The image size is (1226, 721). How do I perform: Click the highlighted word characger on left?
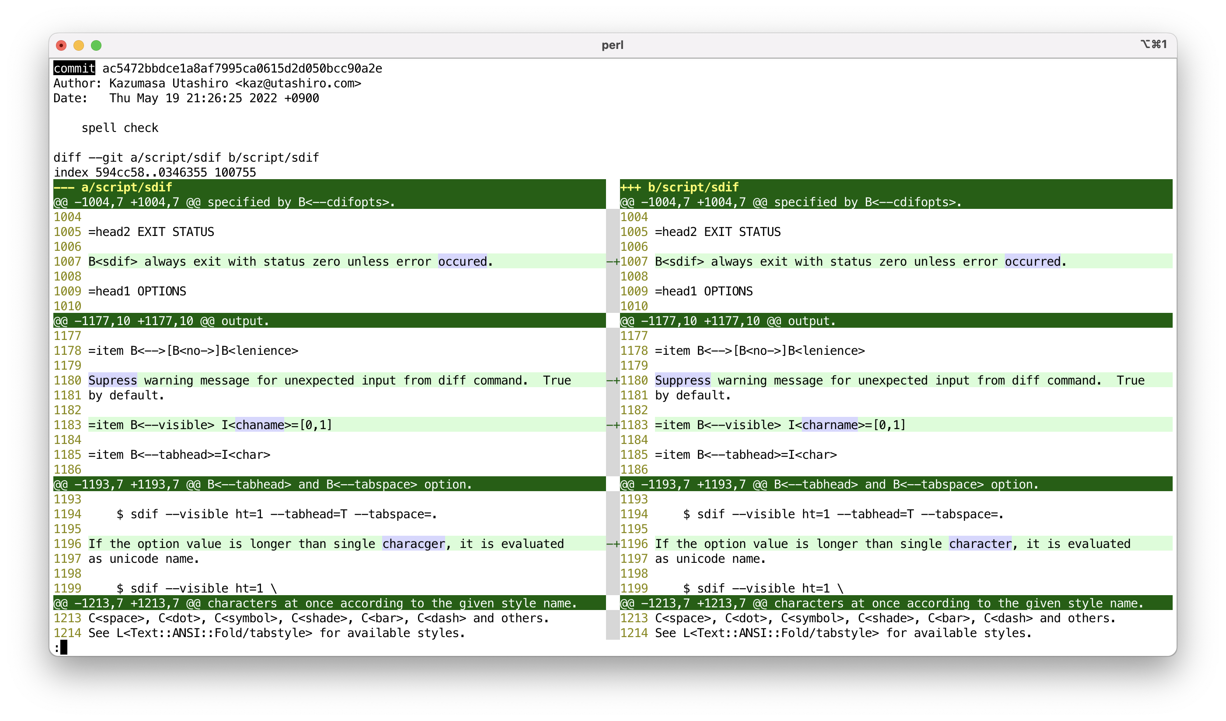click(414, 544)
